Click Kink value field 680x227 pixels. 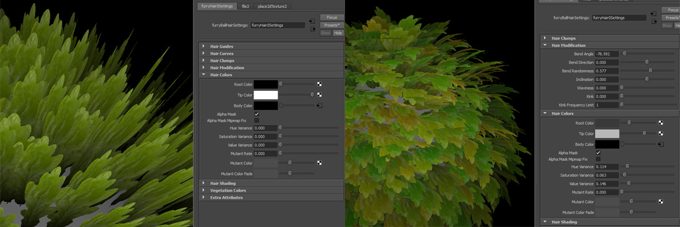coord(607,96)
